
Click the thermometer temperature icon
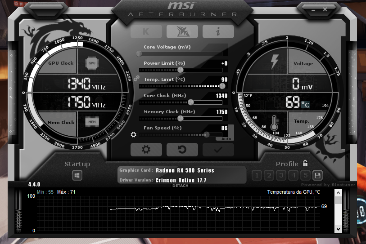pos(274,123)
